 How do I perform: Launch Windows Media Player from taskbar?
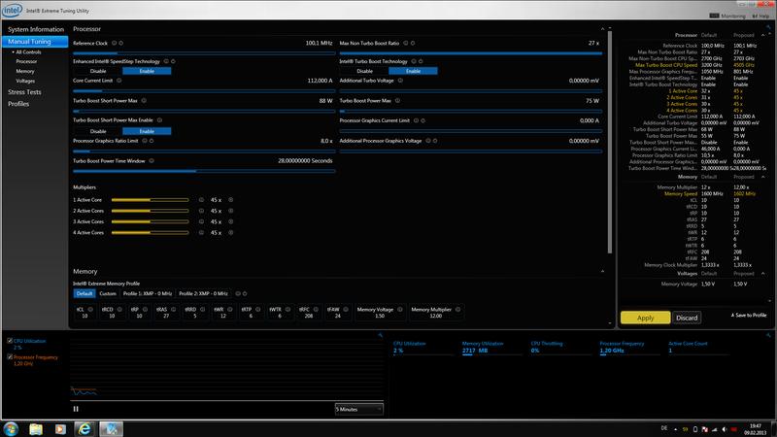(x=60, y=428)
